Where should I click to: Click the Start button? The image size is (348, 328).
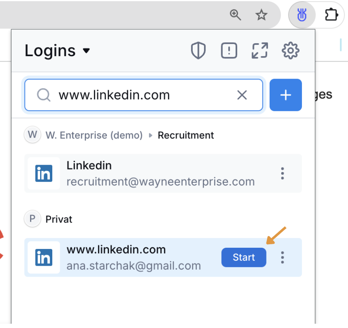pyautogui.click(x=244, y=257)
